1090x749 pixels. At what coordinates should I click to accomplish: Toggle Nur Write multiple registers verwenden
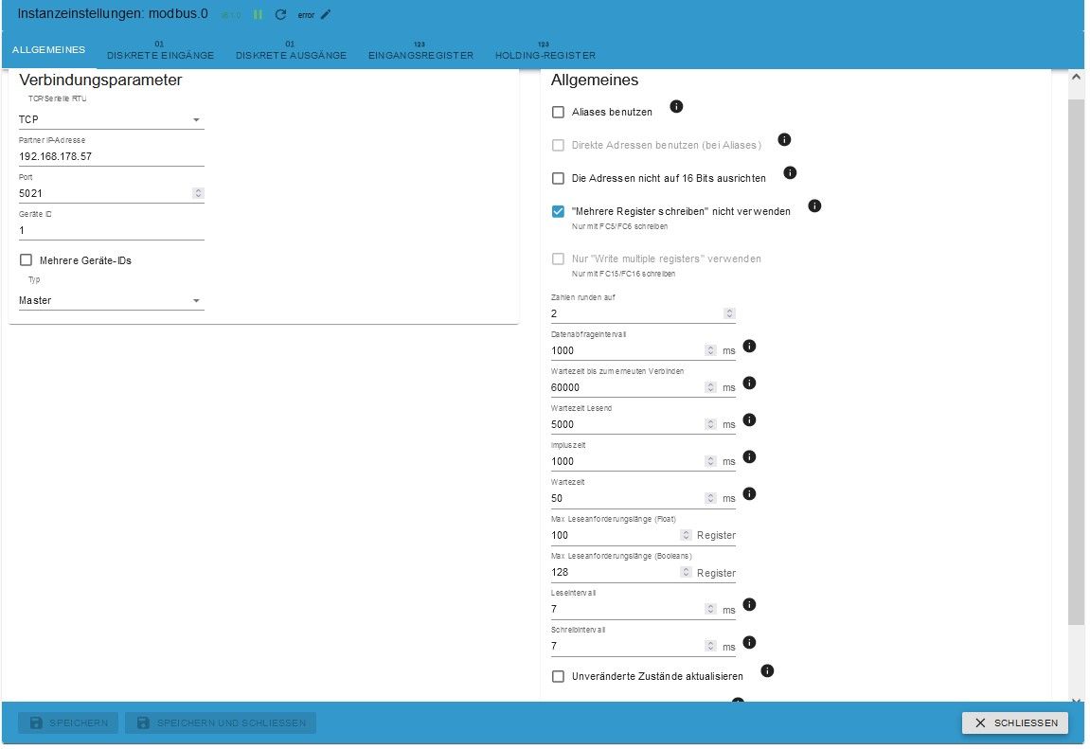pos(558,259)
